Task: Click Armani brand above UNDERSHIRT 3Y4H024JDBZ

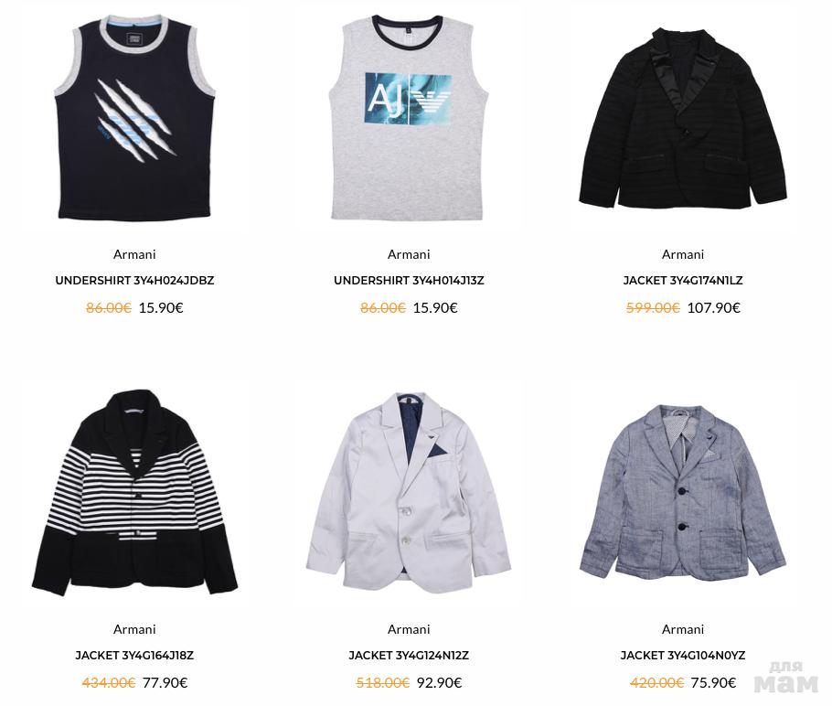Action: tap(134, 254)
